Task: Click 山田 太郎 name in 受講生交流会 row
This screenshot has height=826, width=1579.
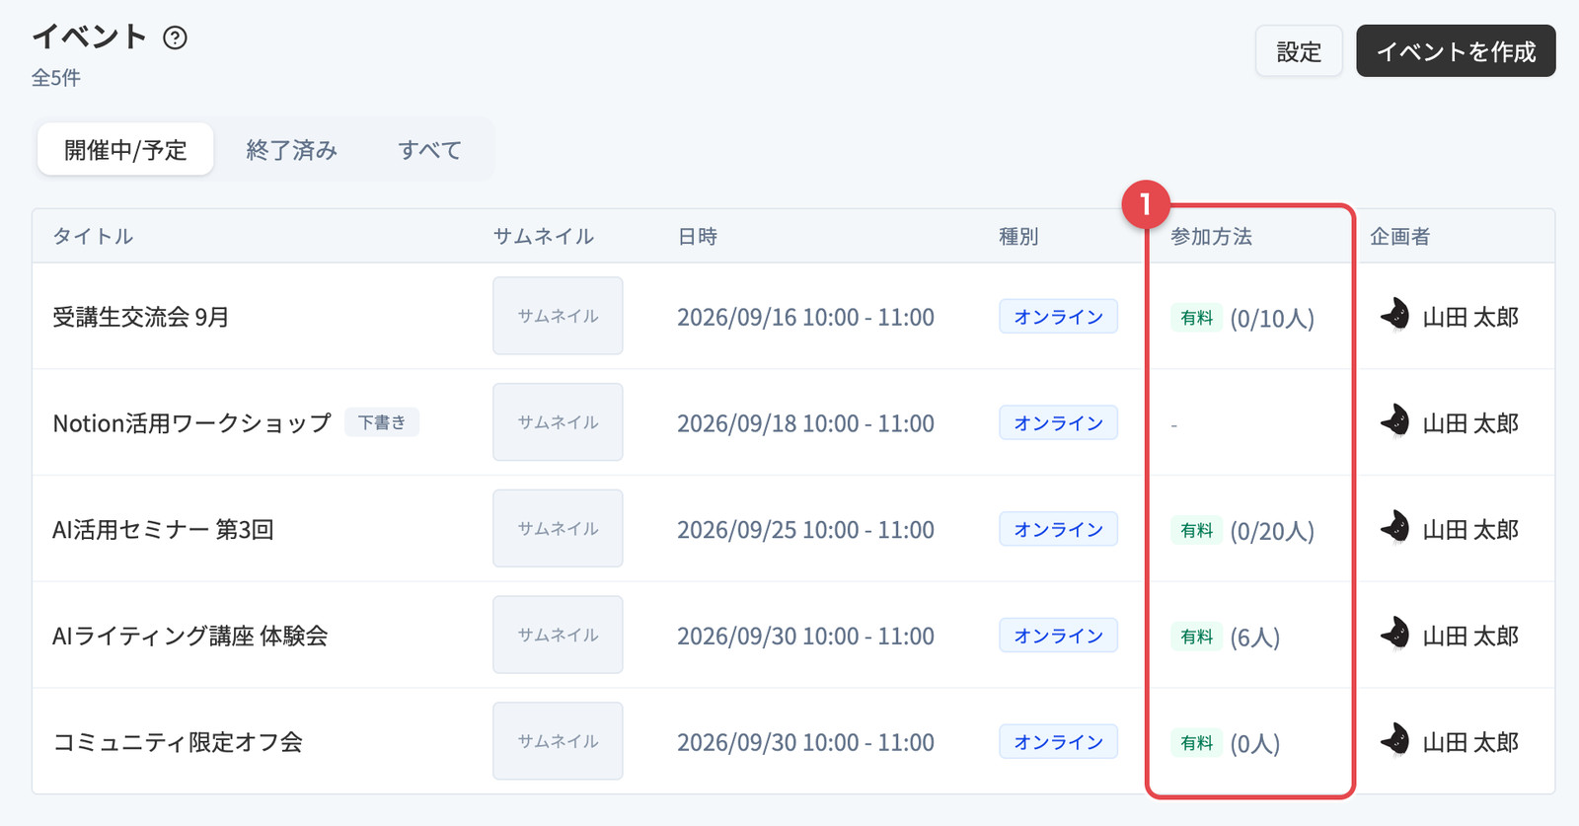Action: click(x=1470, y=317)
